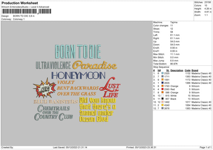Click the golden Paradise script lettering
213x150 pixels.
[x=94, y=65]
